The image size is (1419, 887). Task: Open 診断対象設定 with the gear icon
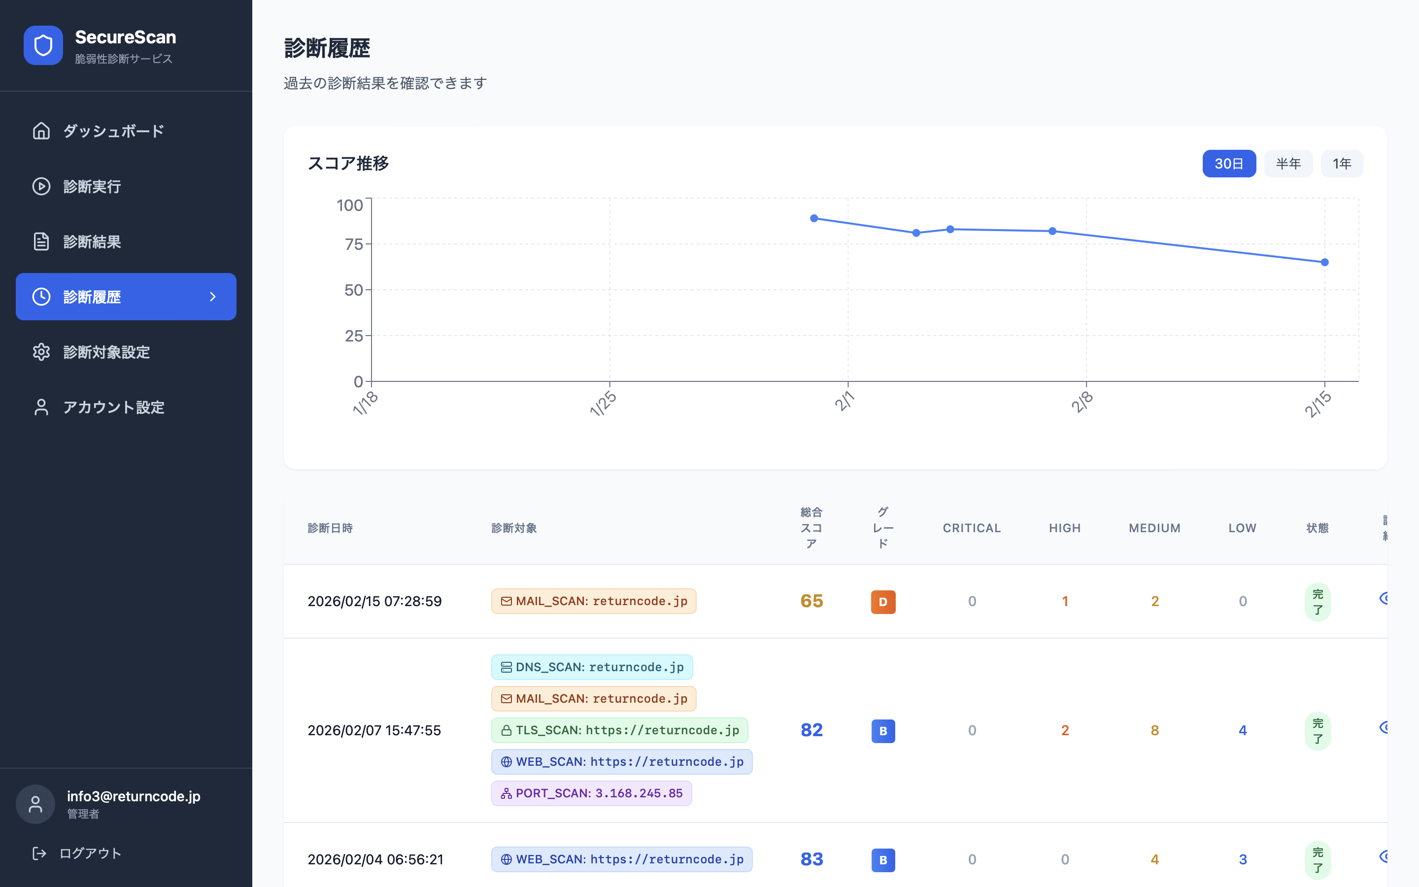[x=41, y=352]
